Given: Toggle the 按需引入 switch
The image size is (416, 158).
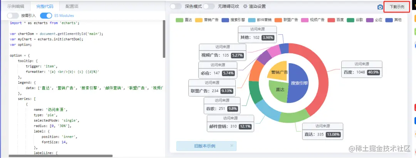Looking at the screenshot, I should [13, 16].
